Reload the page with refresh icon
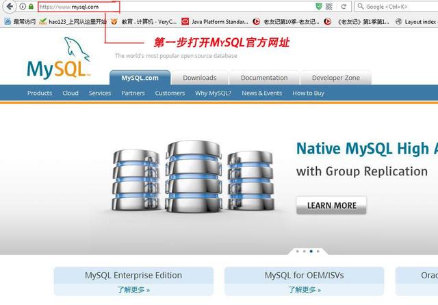The height and width of the screenshot is (305, 438). point(344,6)
